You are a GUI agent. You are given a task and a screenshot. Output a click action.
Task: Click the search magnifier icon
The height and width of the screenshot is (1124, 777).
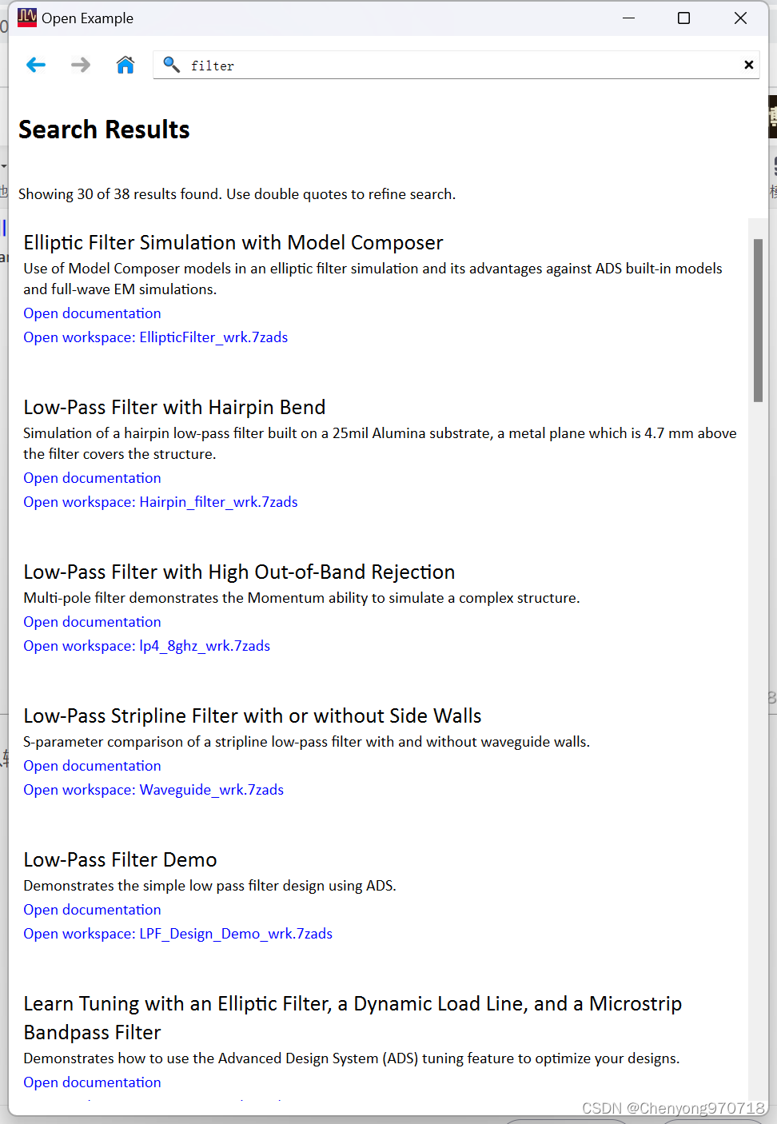[171, 65]
